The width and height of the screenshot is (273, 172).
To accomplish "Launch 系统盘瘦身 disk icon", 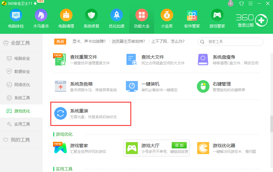I will tap(203, 60).
